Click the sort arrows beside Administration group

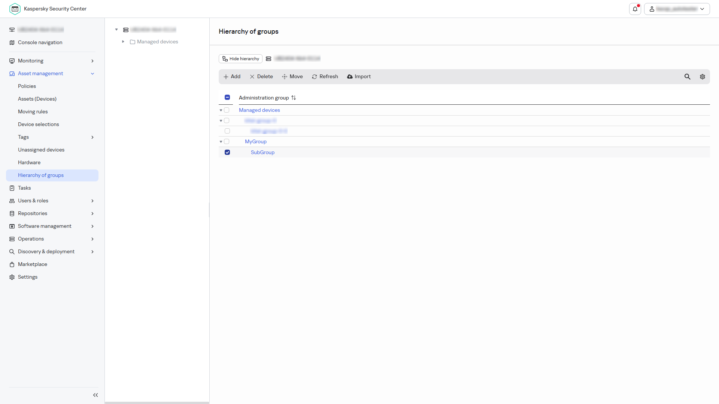click(294, 98)
